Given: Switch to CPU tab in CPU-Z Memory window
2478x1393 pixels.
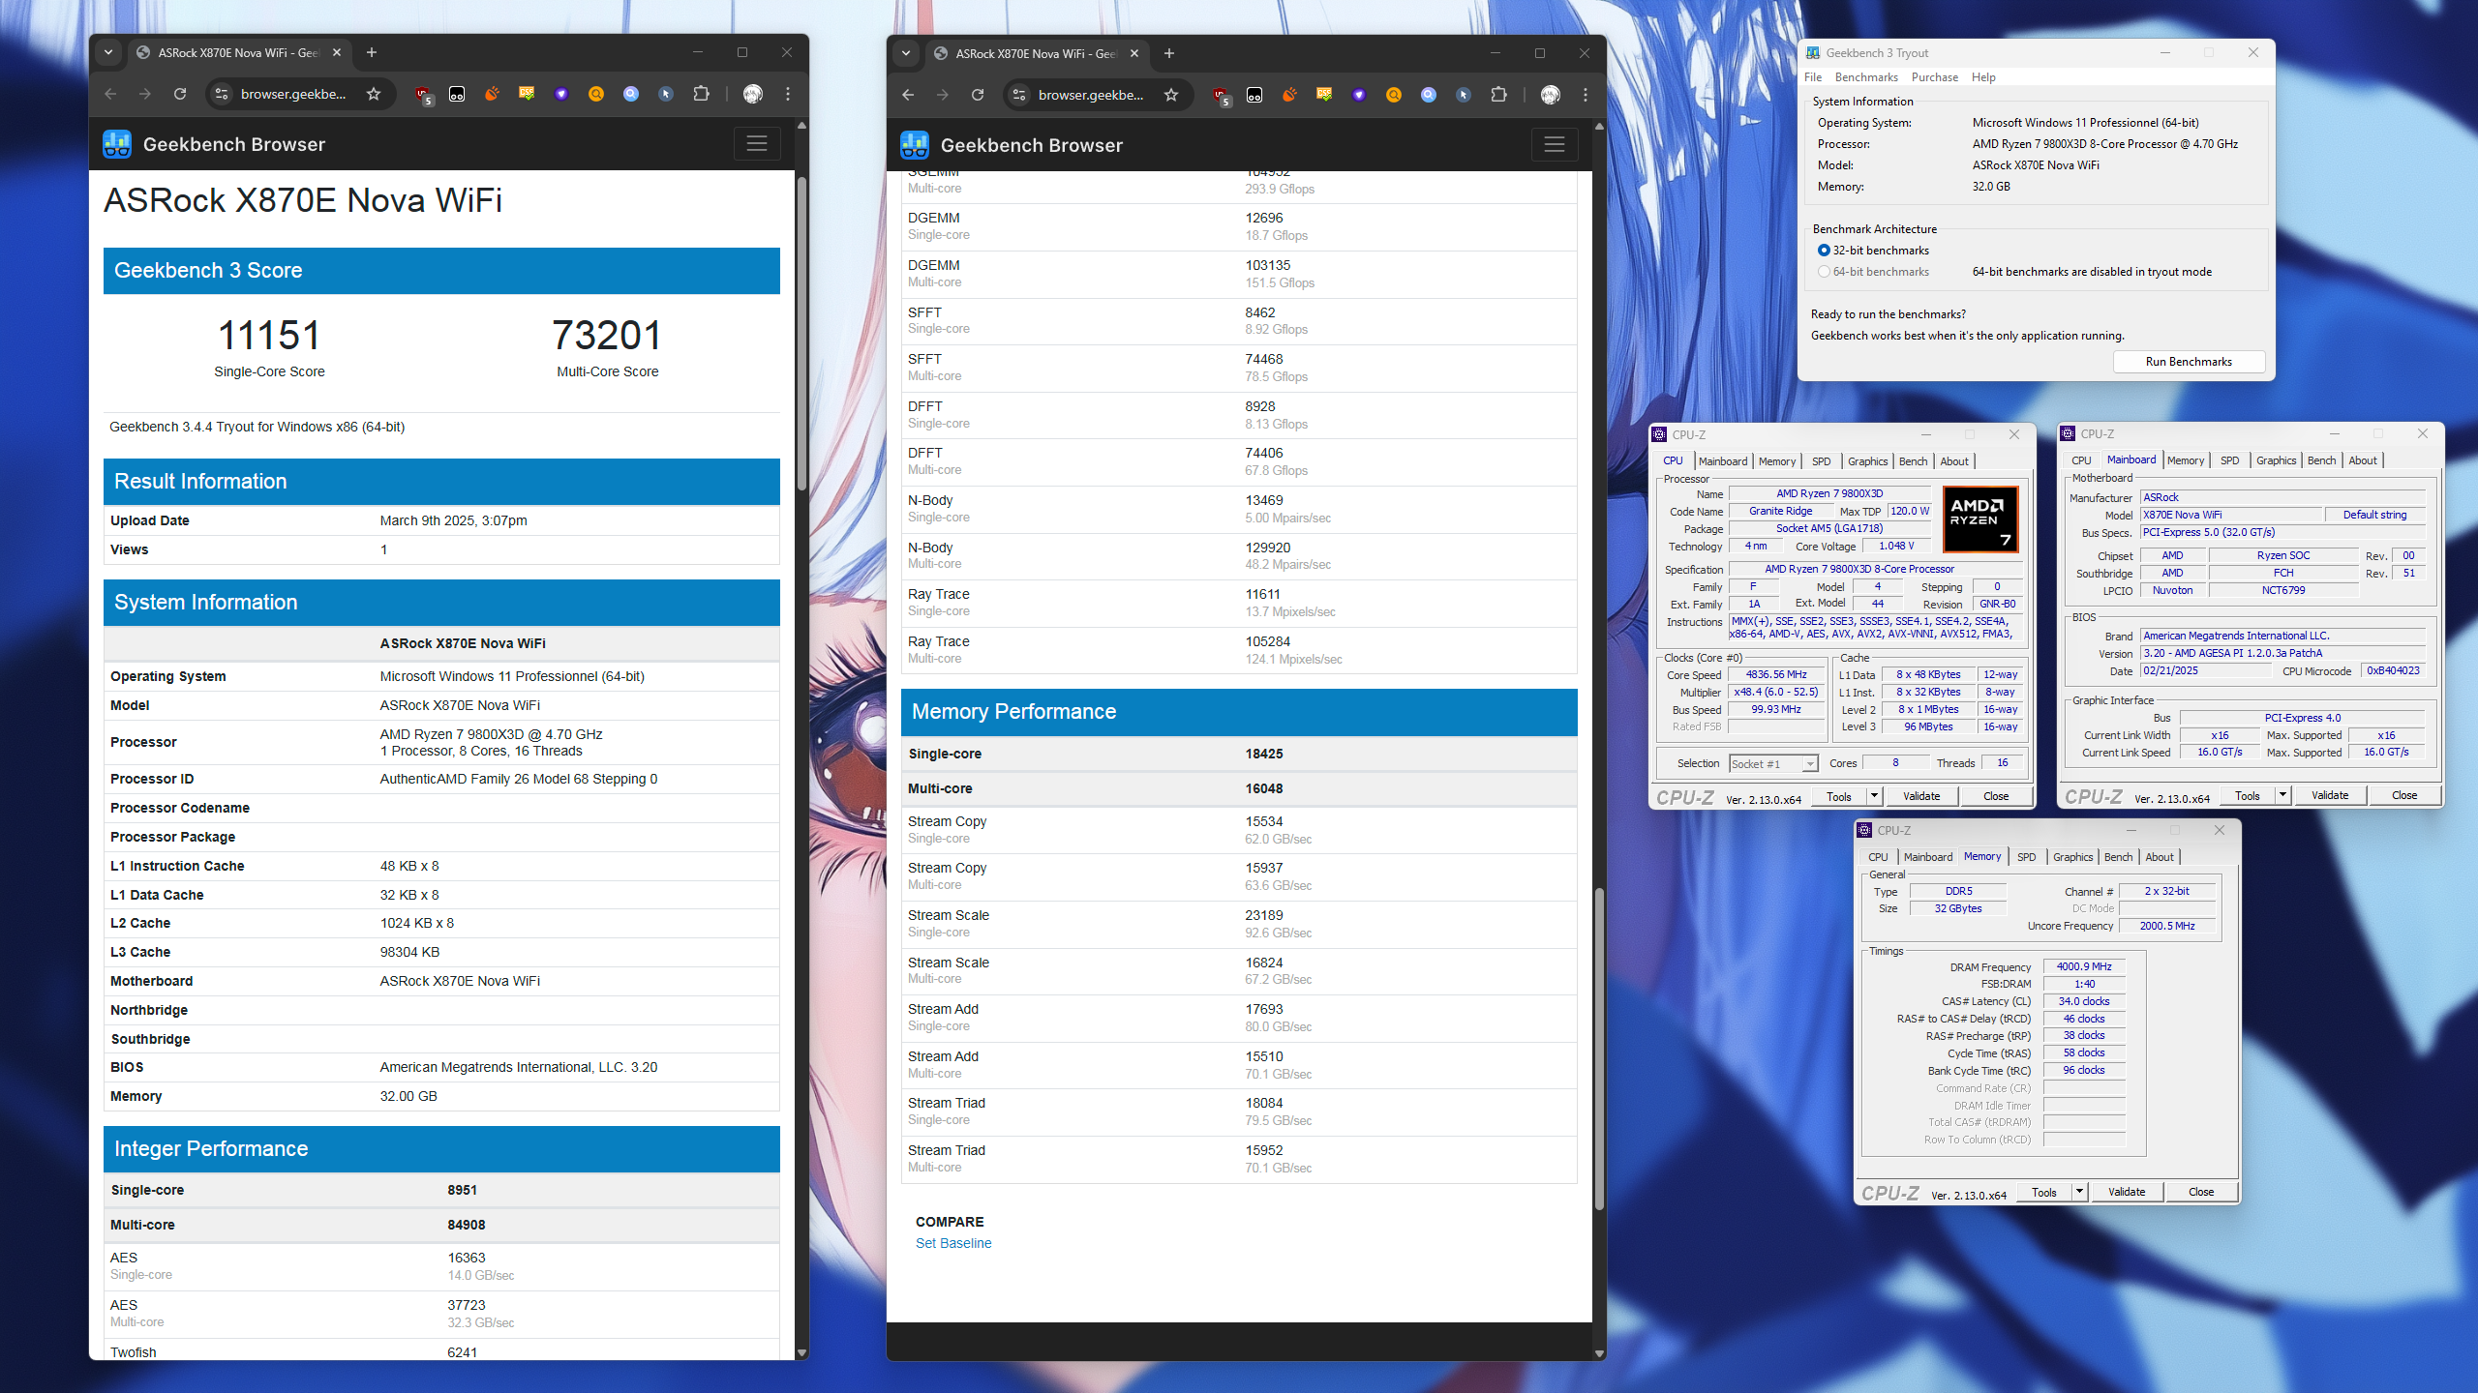Looking at the screenshot, I should 1878,857.
